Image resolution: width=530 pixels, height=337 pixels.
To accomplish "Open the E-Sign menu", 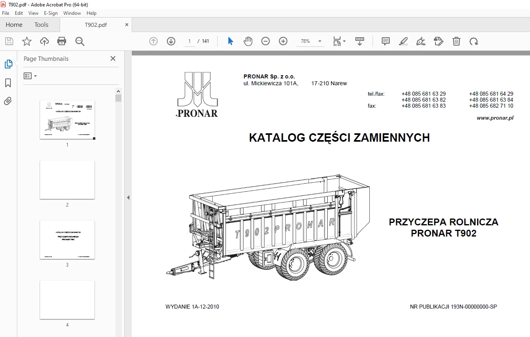I will click(x=51, y=13).
